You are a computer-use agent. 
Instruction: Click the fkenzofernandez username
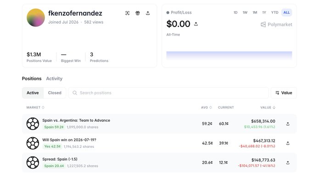75,13
